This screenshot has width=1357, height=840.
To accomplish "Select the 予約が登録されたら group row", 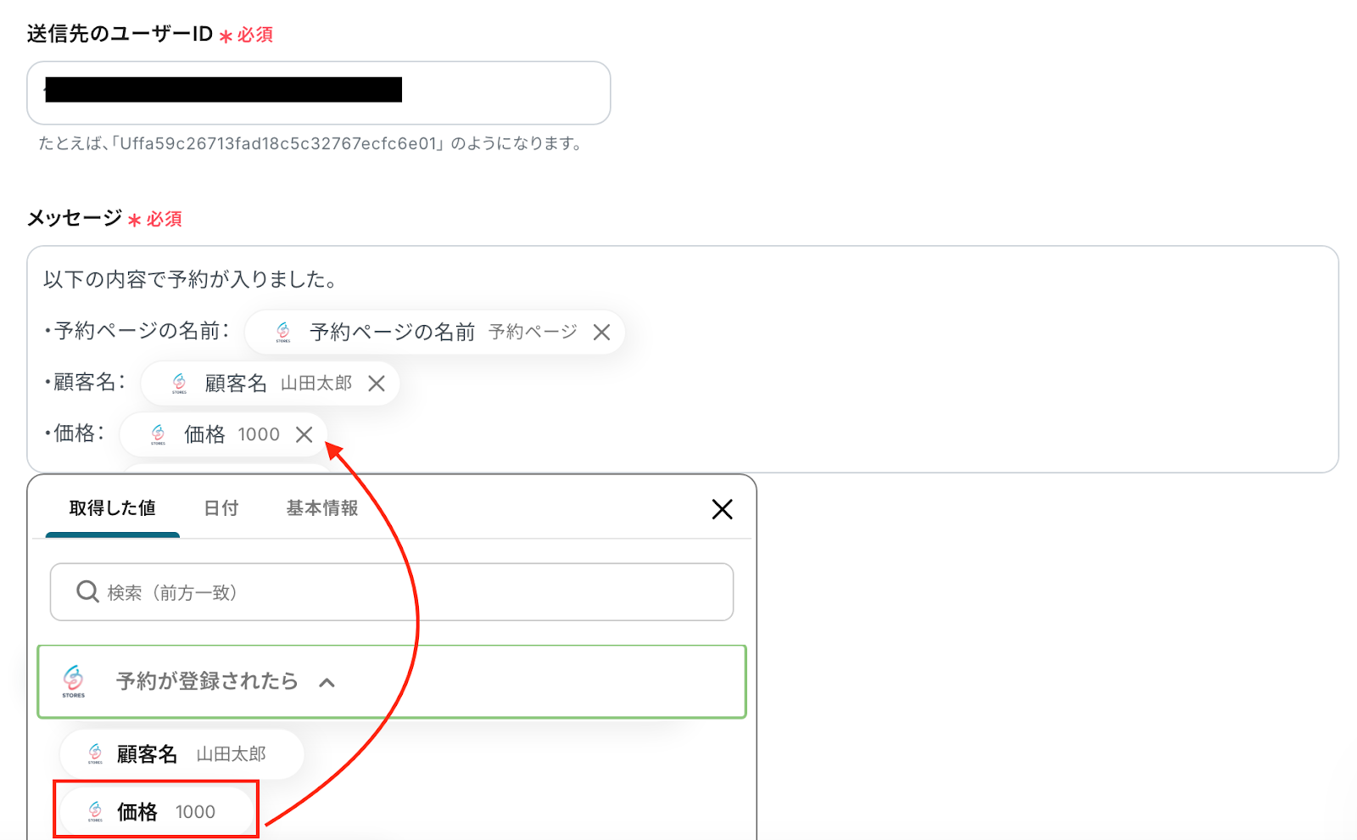I will pyautogui.click(x=392, y=681).
